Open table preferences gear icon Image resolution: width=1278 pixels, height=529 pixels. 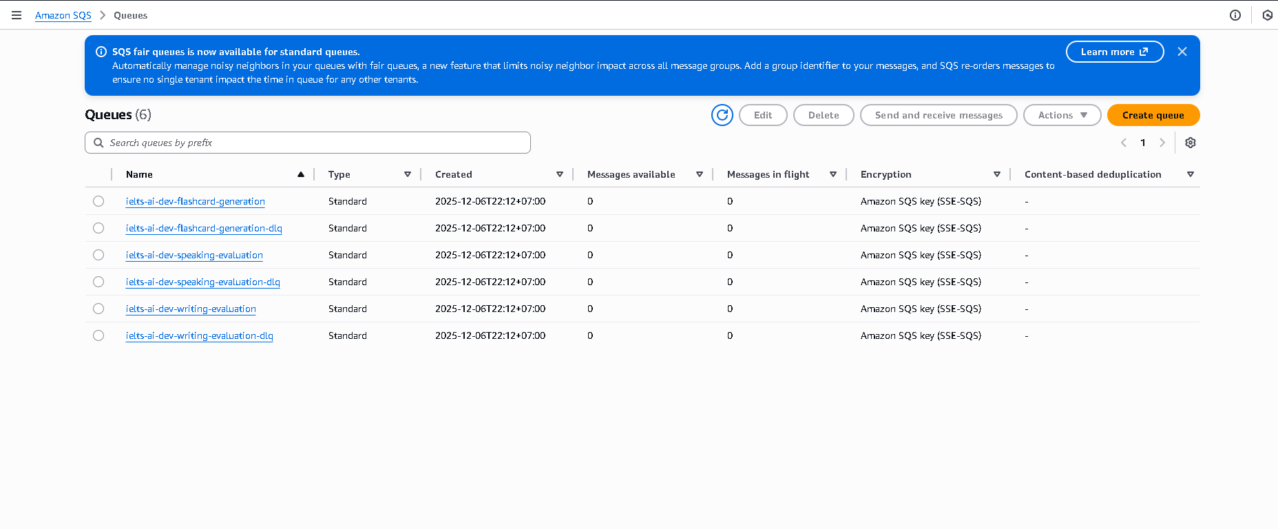pos(1190,143)
